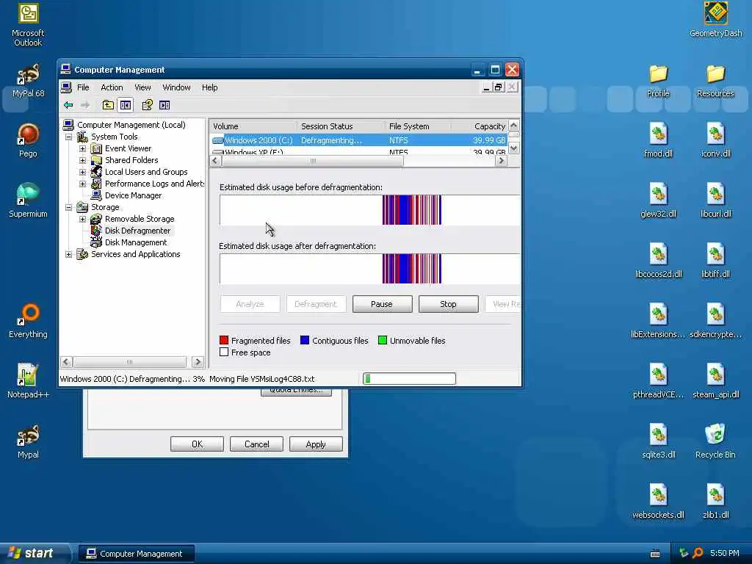The width and height of the screenshot is (752, 564).
Task: Select zlib1.dll file on desktop
Action: pyautogui.click(x=715, y=502)
